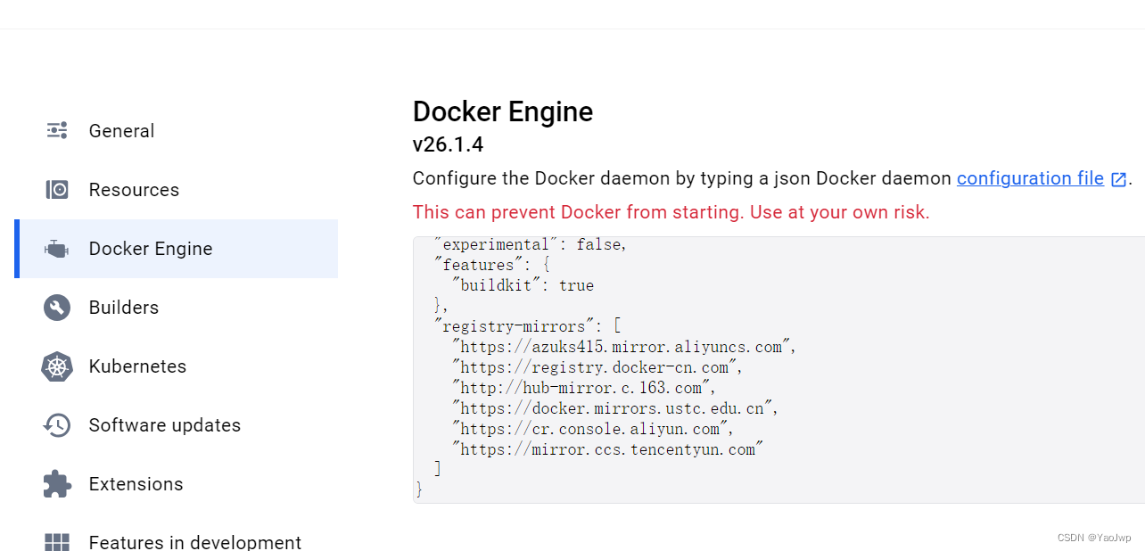Click the Kubernetes helm wheel icon
This screenshot has width=1145, height=551.
57,366
